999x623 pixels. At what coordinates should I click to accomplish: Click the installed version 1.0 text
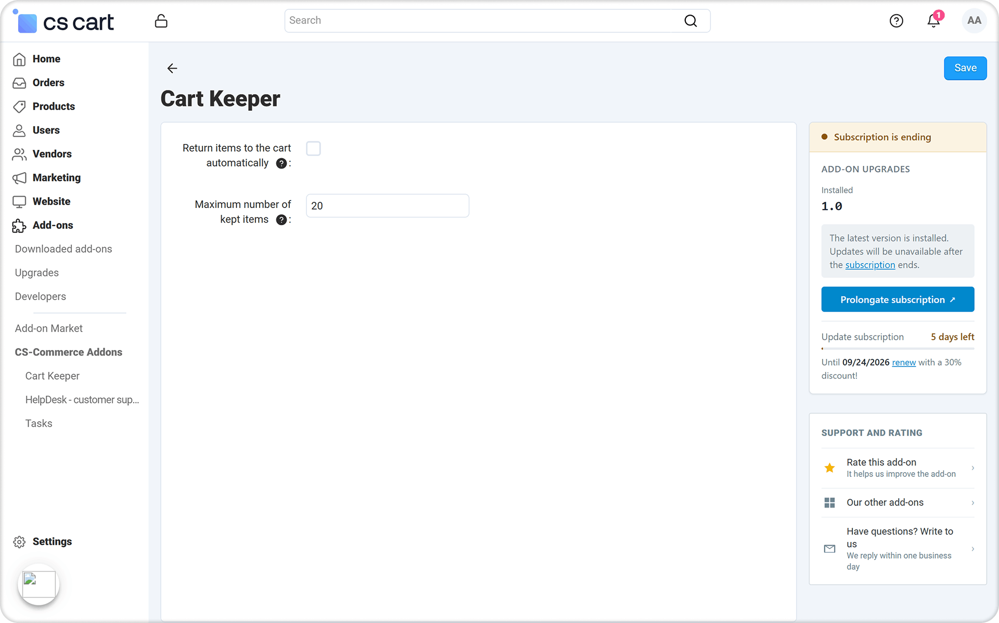pos(831,206)
